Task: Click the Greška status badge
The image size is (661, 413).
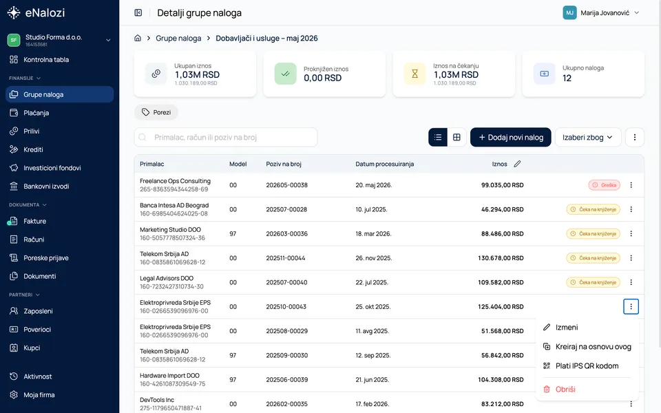Action: coord(604,185)
